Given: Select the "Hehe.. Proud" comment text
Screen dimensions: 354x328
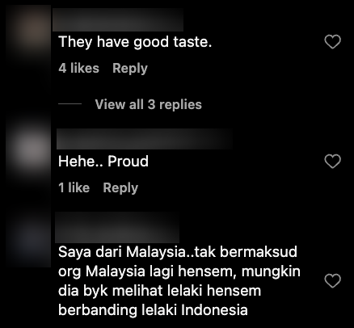Looking at the screenshot, I should click(103, 162).
